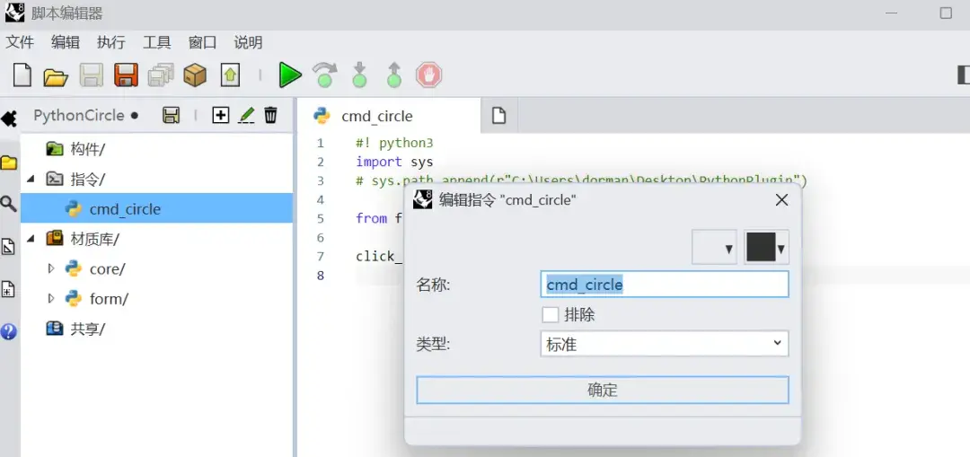
Task: Open the 类型 dropdown showing 标准
Action: coord(665,344)
